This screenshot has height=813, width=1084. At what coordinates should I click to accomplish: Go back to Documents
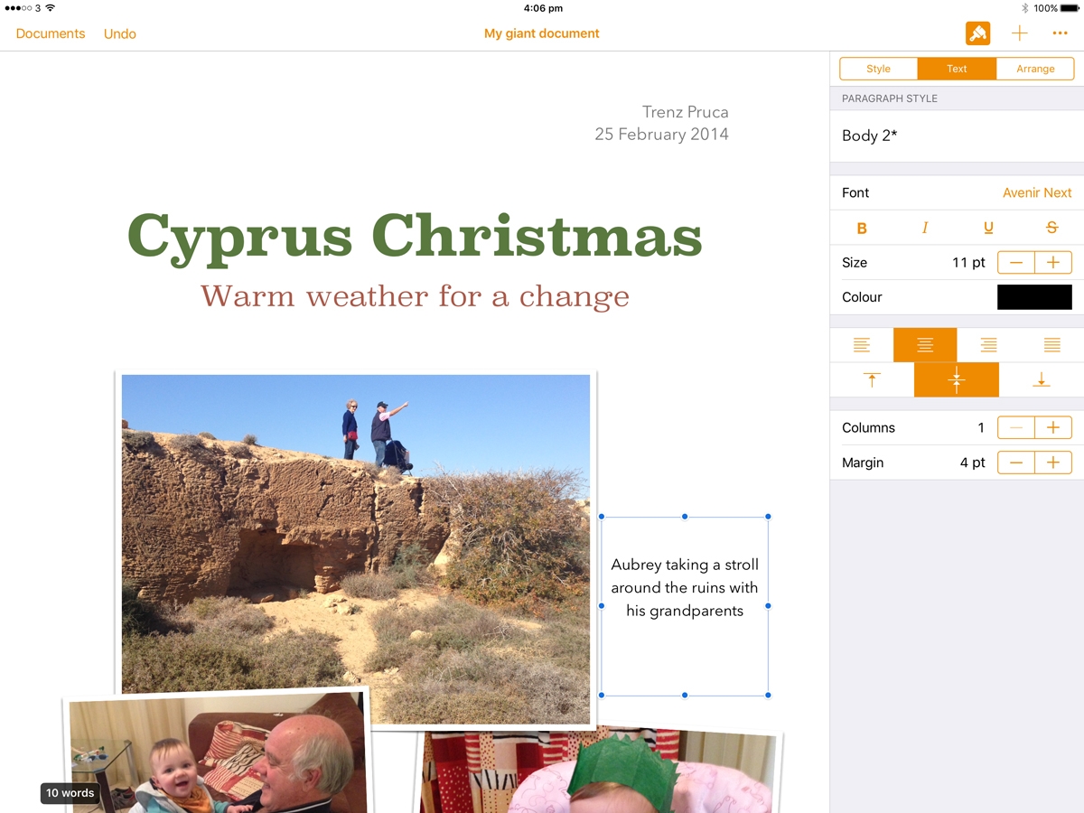coord(51,33)
